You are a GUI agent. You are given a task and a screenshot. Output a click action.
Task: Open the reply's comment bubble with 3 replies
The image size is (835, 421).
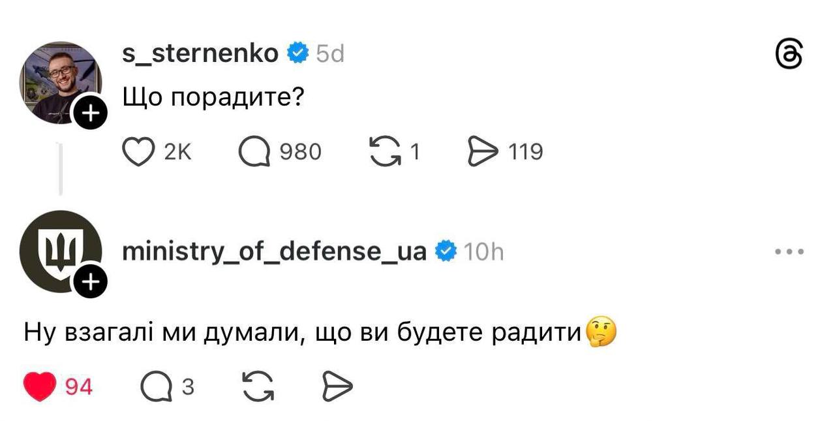coord(155,388)
